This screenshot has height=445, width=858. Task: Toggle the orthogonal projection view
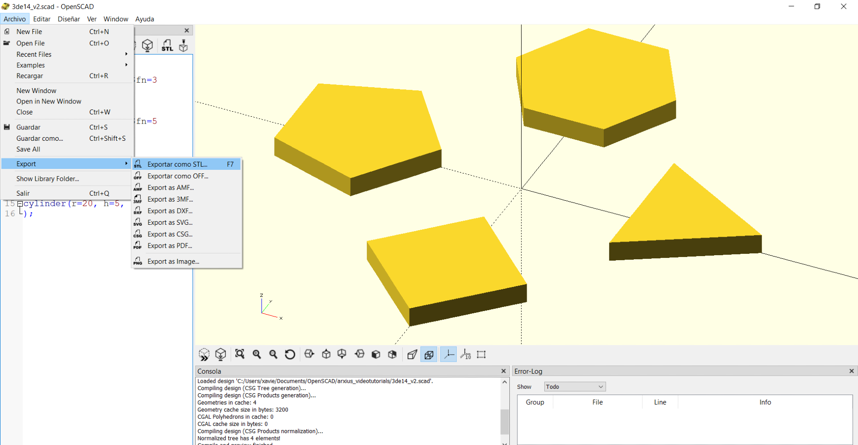tap(429, 354)
